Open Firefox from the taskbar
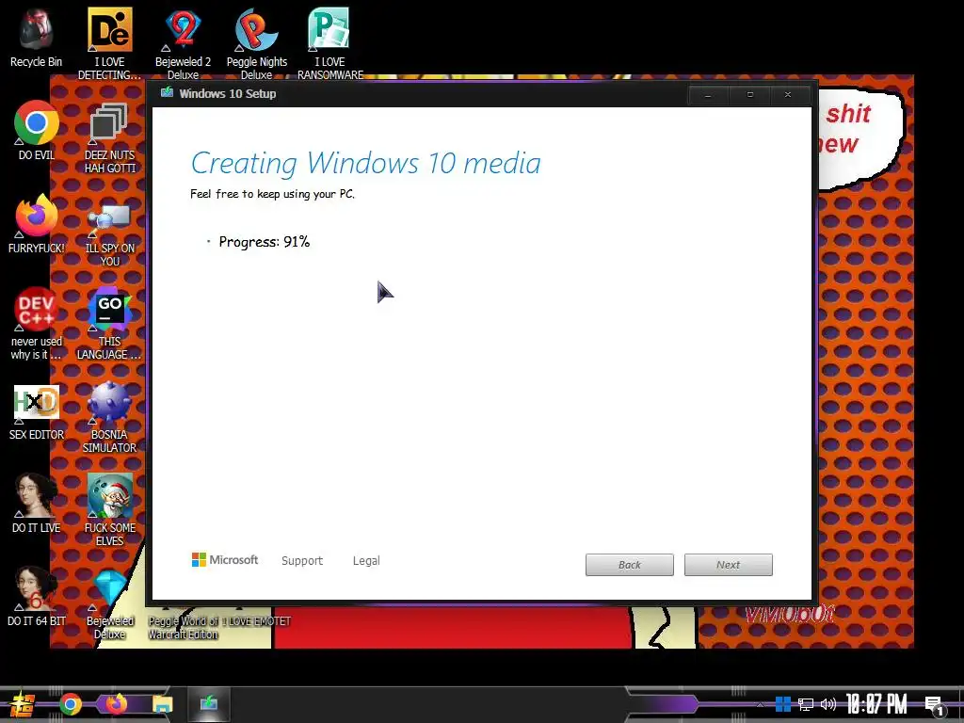 [x=116, y=704]
